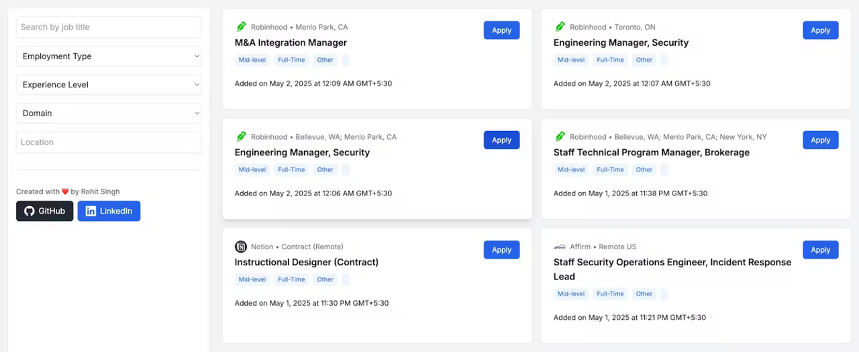
Task: Apply to the M&A Integration Manager job
Action: 501,30
